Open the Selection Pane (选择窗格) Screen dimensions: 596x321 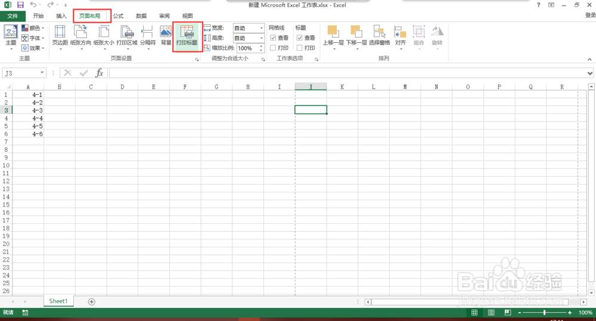379,35
